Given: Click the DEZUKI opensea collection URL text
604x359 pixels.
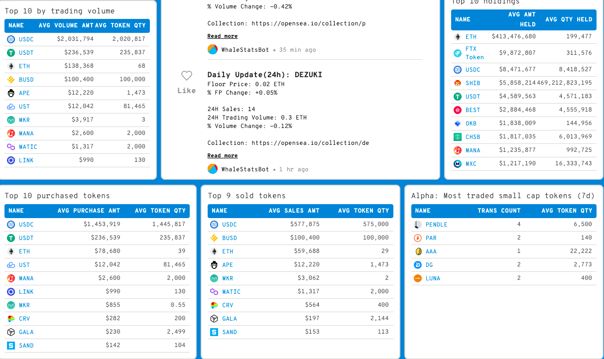Looking at the screenshot, I should [310, 143].
